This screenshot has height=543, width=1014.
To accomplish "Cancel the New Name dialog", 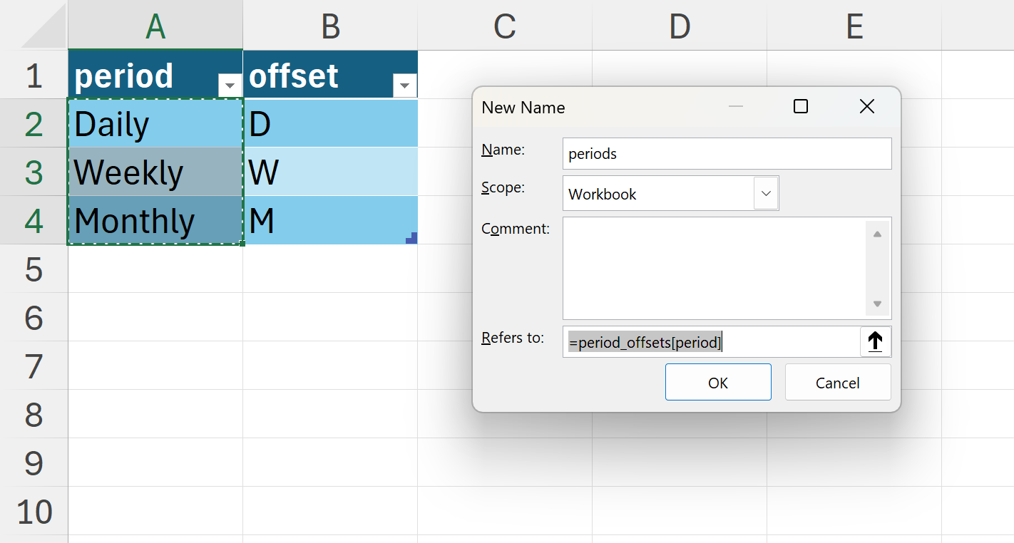I will (837, 383).
